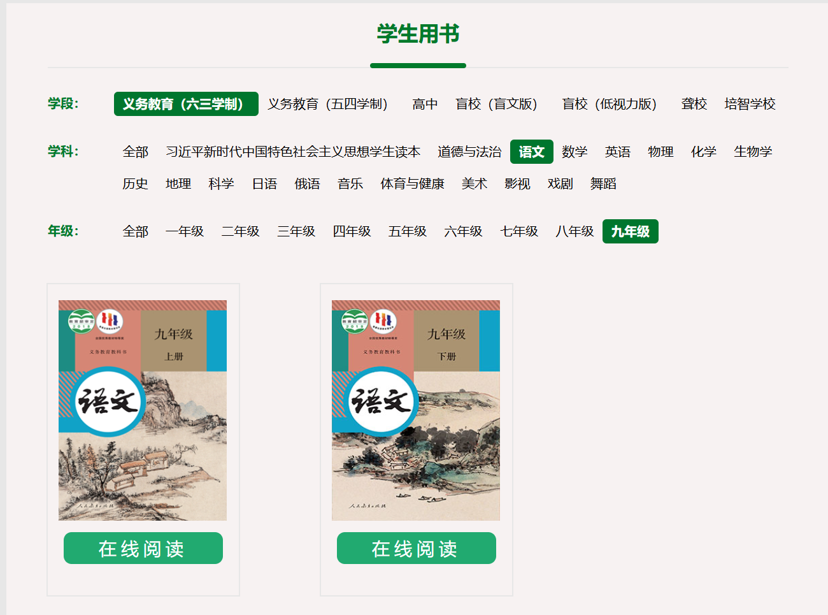
Task: Choose the 物理 subject filter
Action: point(660,152)
